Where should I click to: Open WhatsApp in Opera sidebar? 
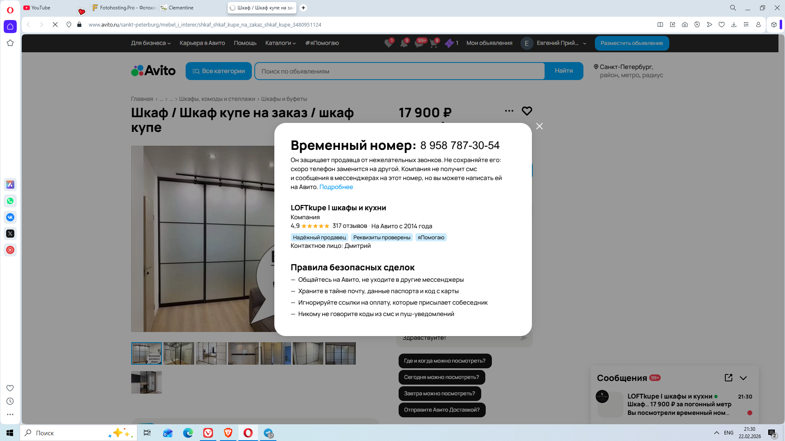(10, 201)
